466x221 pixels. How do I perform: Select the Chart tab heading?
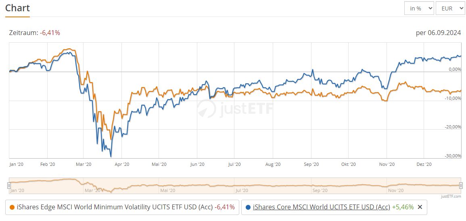point(17,8)
